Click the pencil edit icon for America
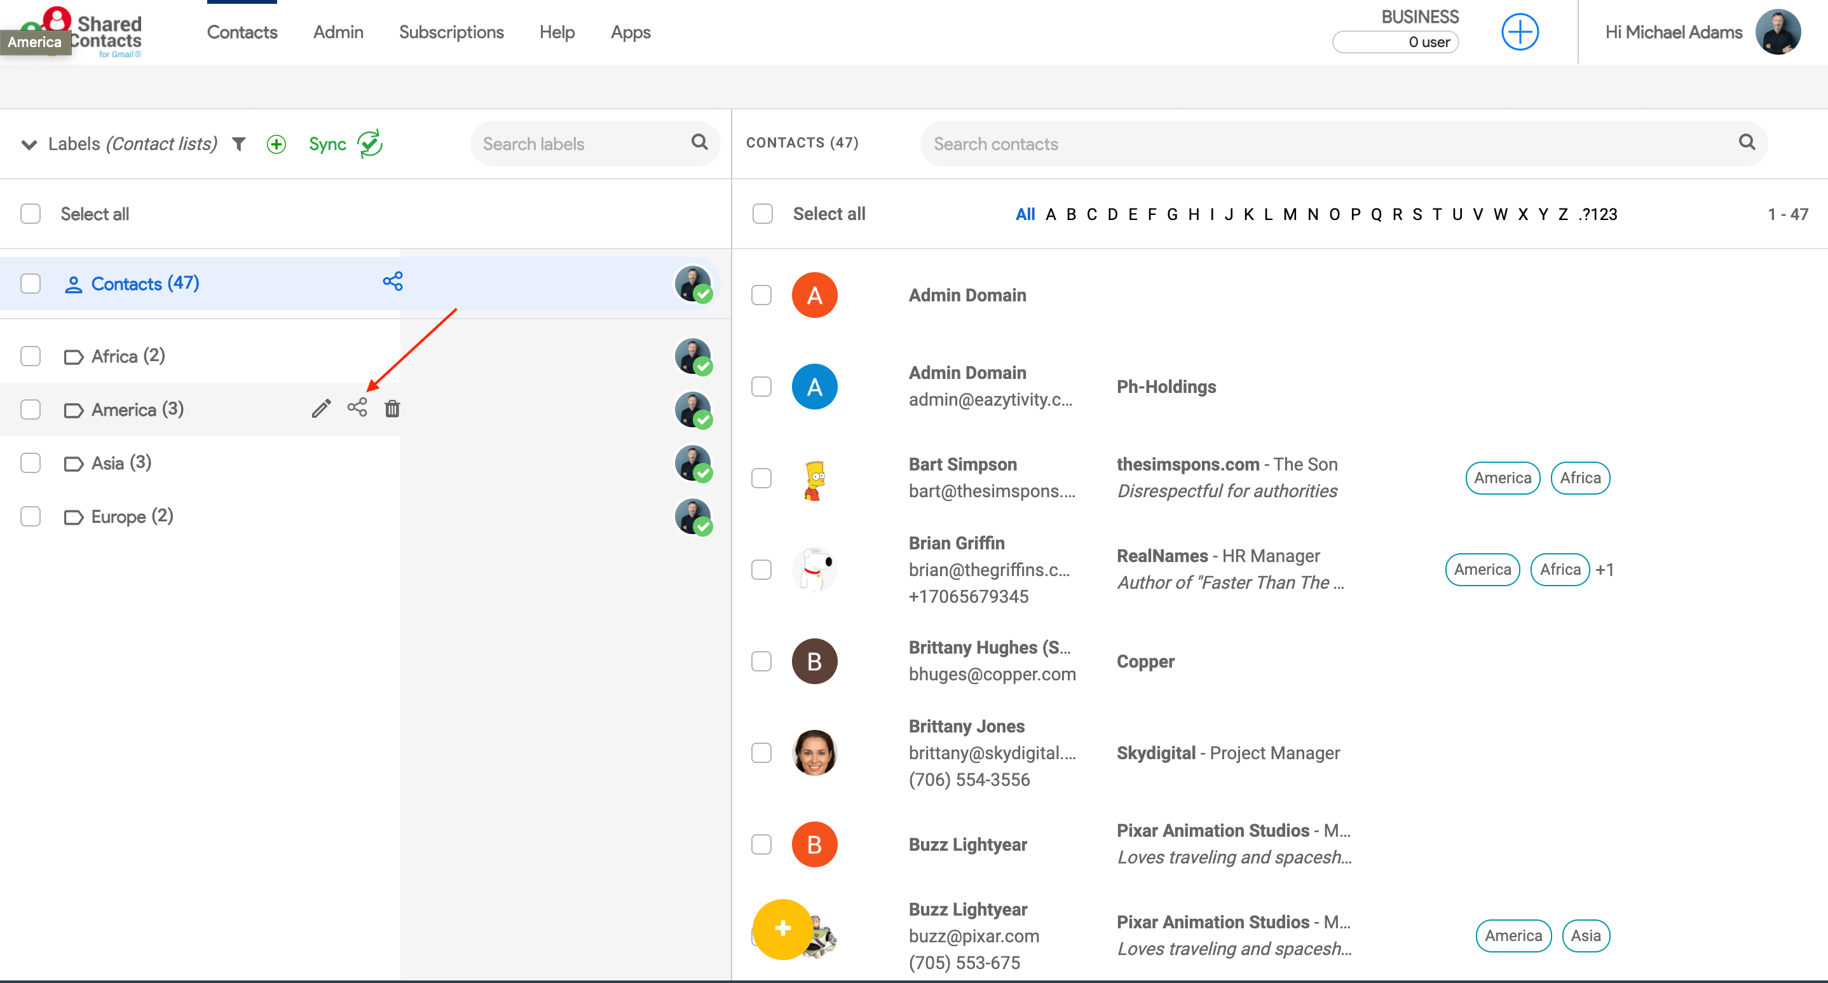The height and width of the screenshot is (983, 1828). point(321,408)
